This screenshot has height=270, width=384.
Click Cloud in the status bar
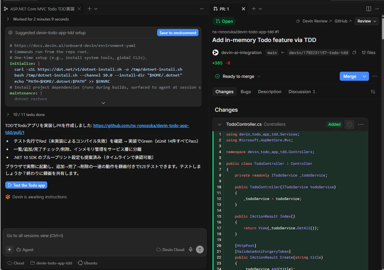point(16,263)
